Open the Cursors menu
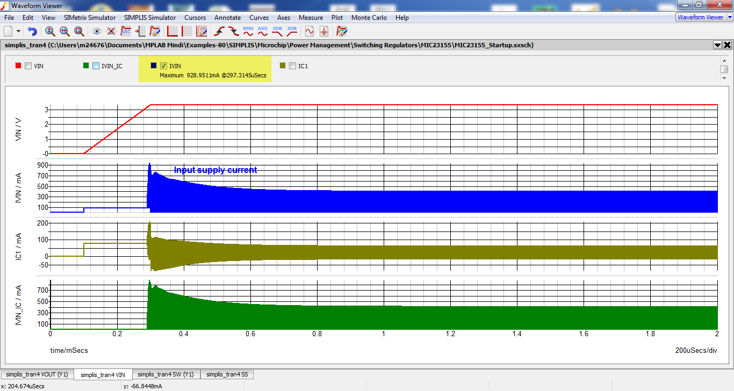734x391 pixels. coord(195,18)
